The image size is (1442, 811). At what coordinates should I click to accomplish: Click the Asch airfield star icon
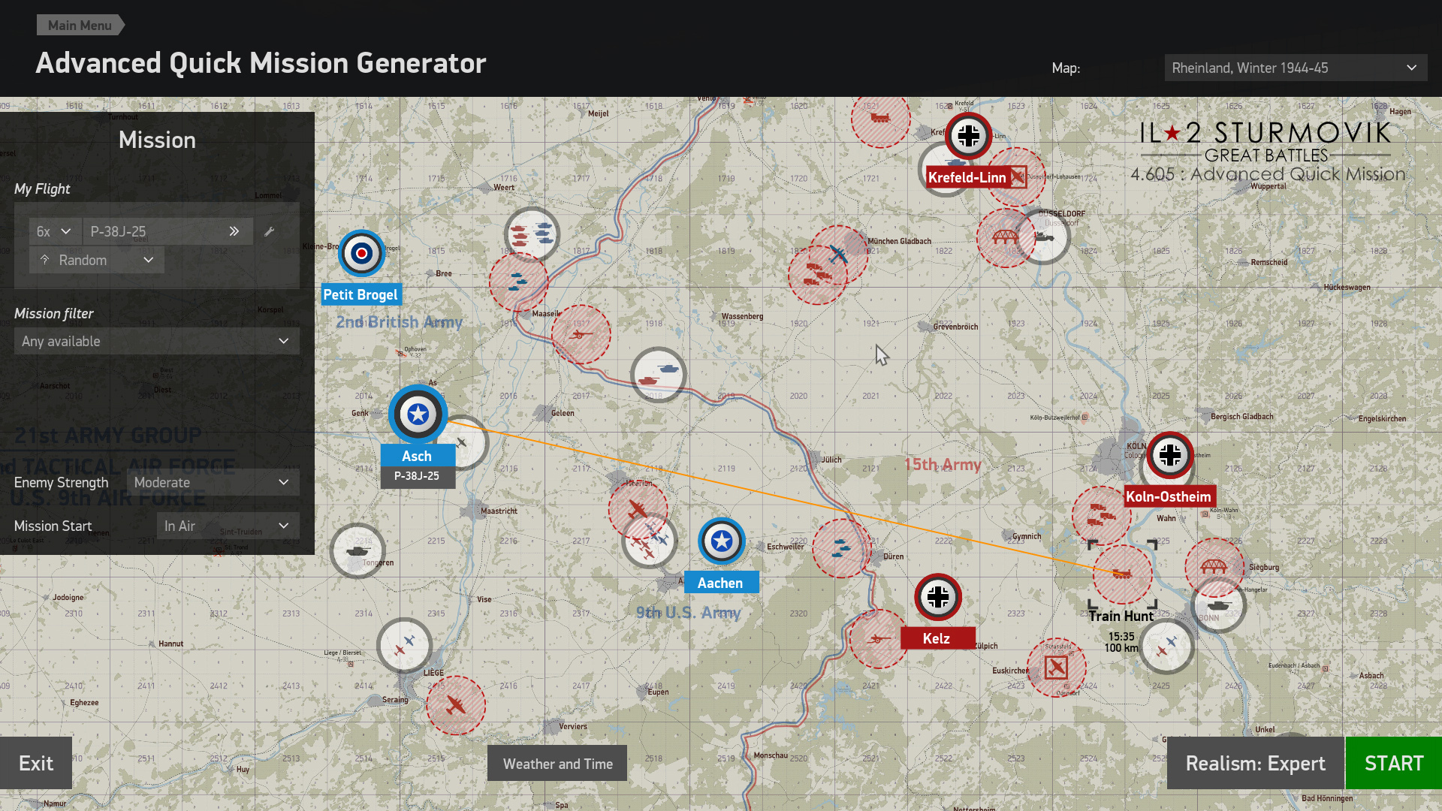coord(418,414)
